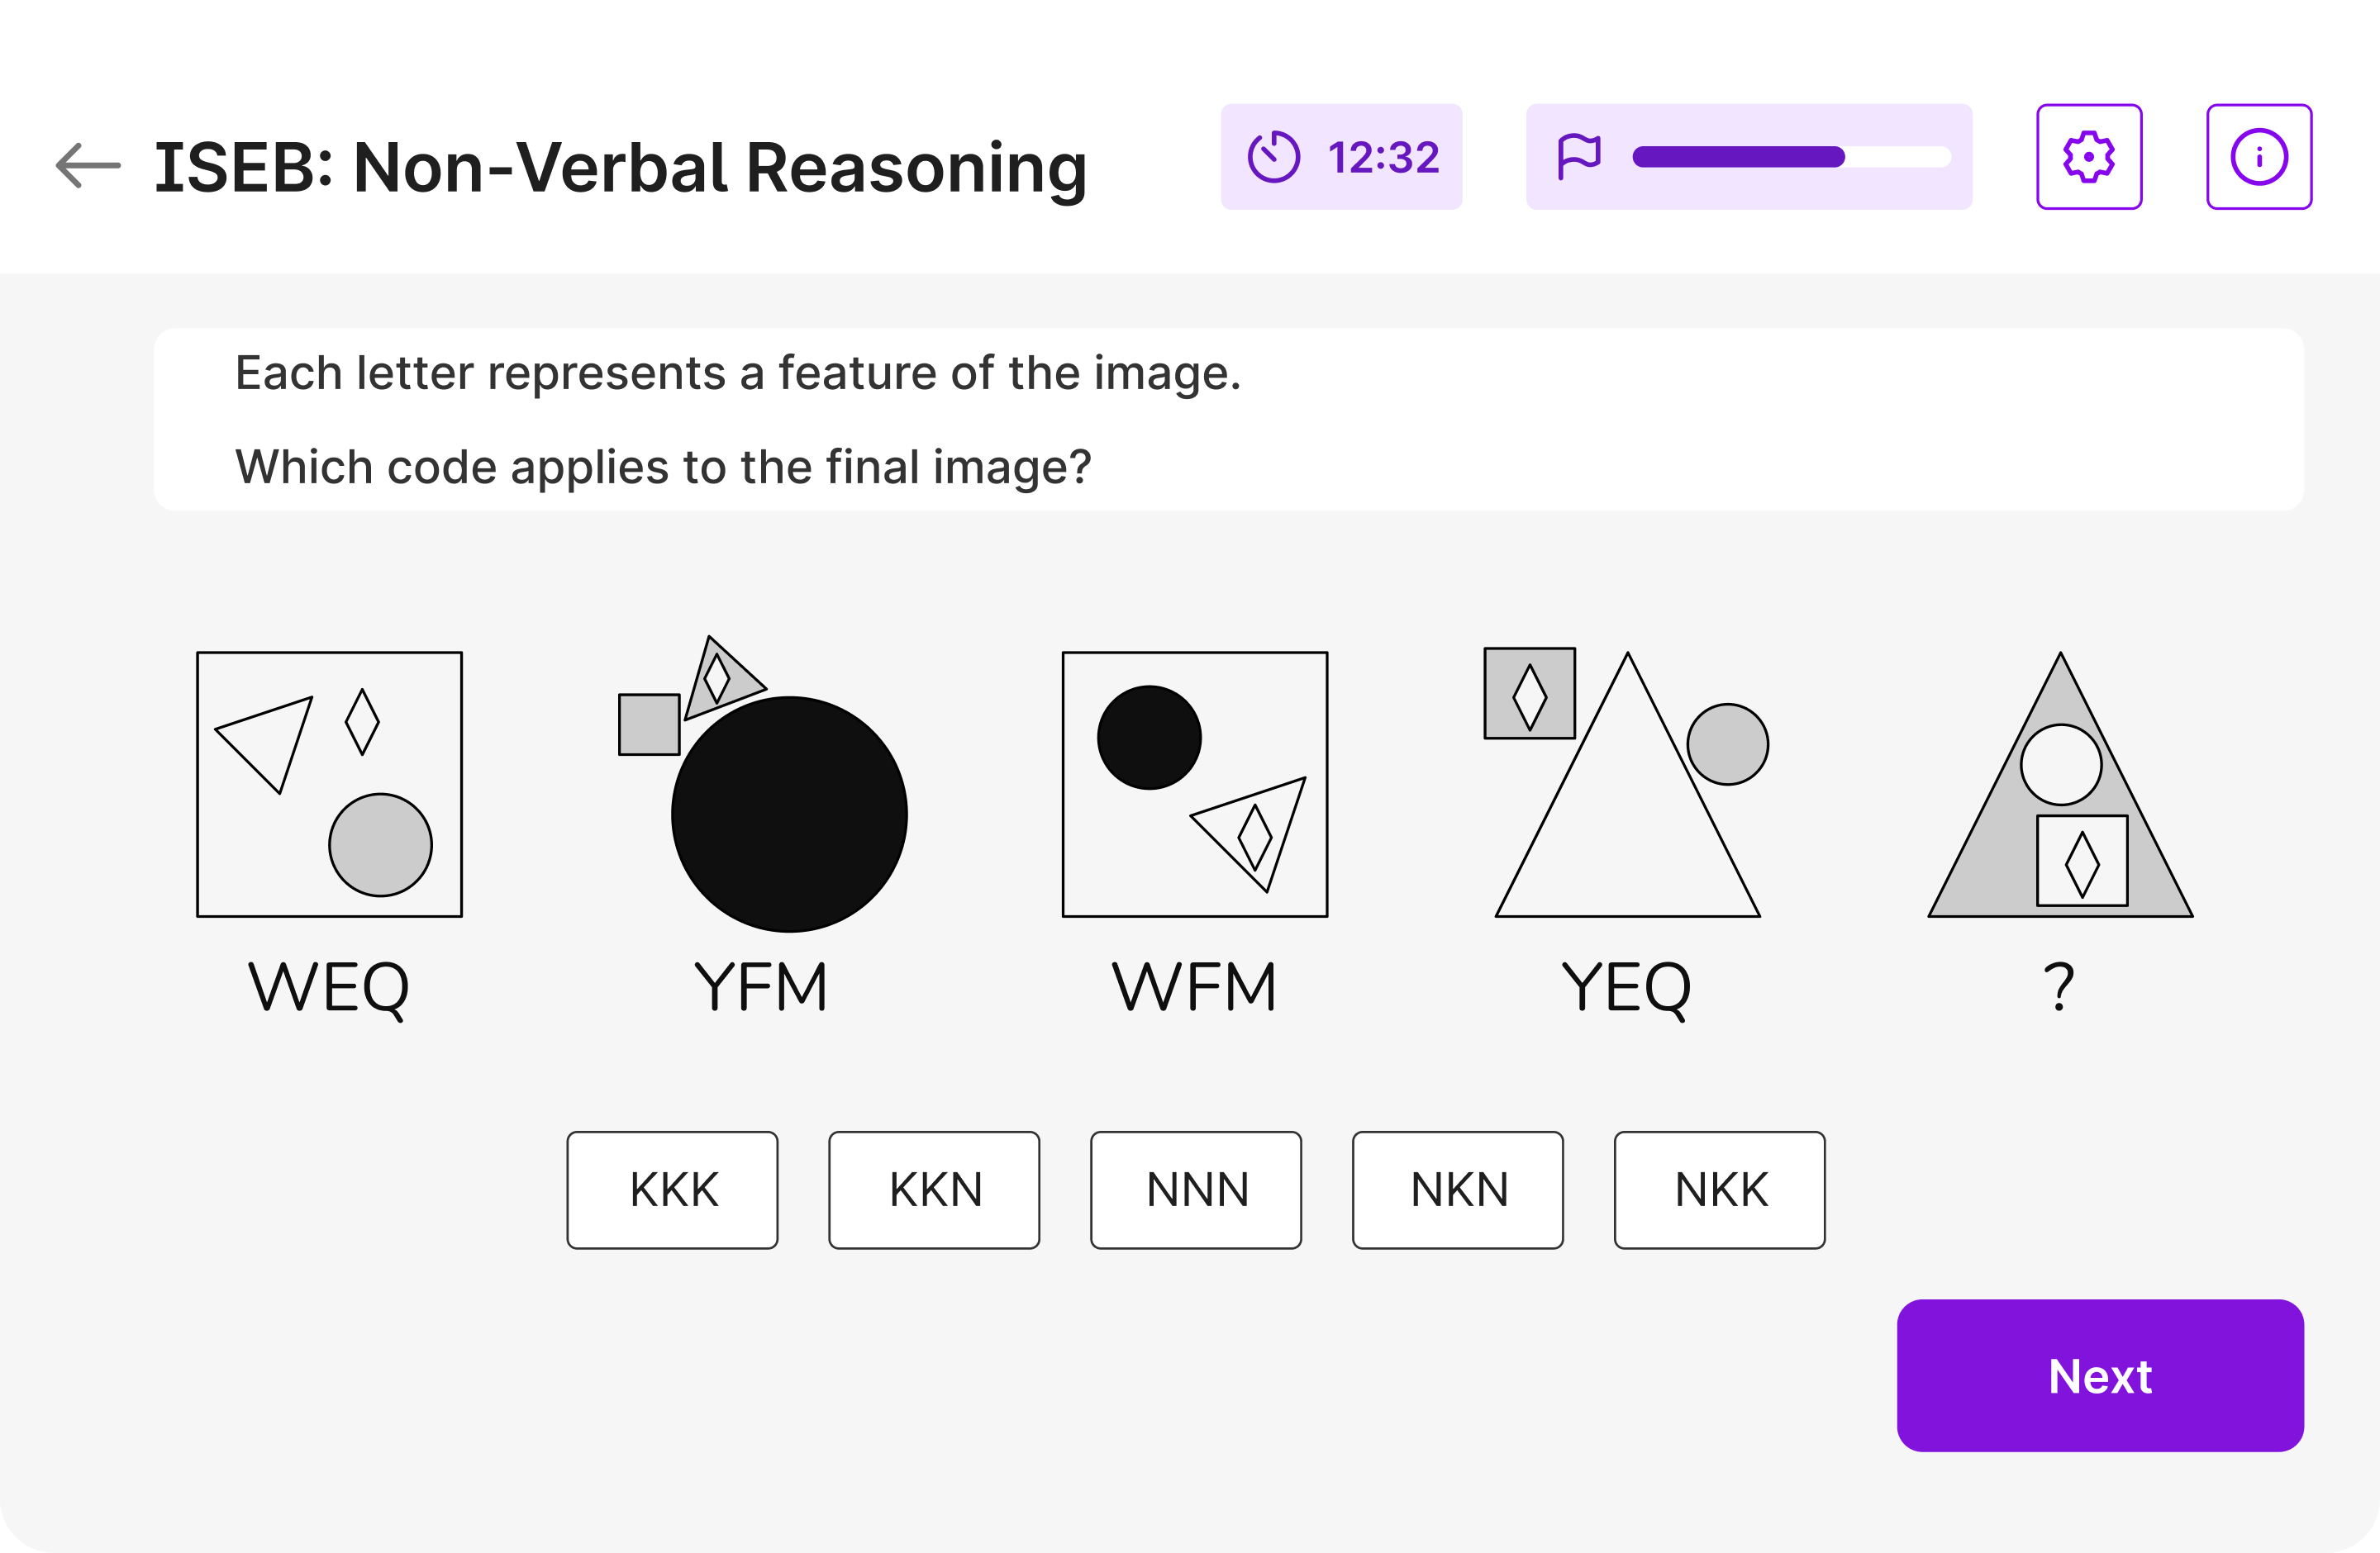Select answer option KKN
This screenshot has width=2380, height=1553.
(934, 1190)
